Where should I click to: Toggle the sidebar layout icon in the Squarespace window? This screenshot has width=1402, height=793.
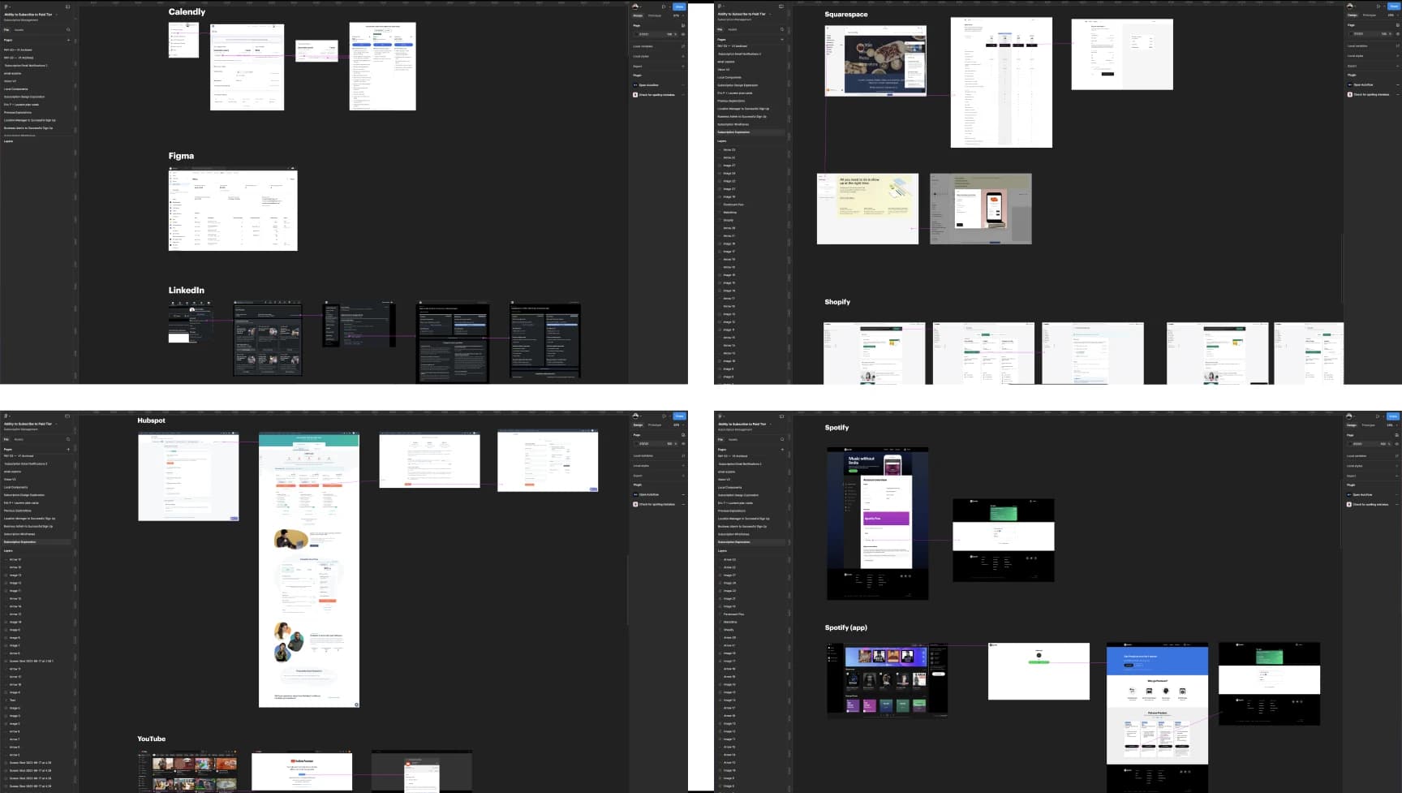click(781, 6)
